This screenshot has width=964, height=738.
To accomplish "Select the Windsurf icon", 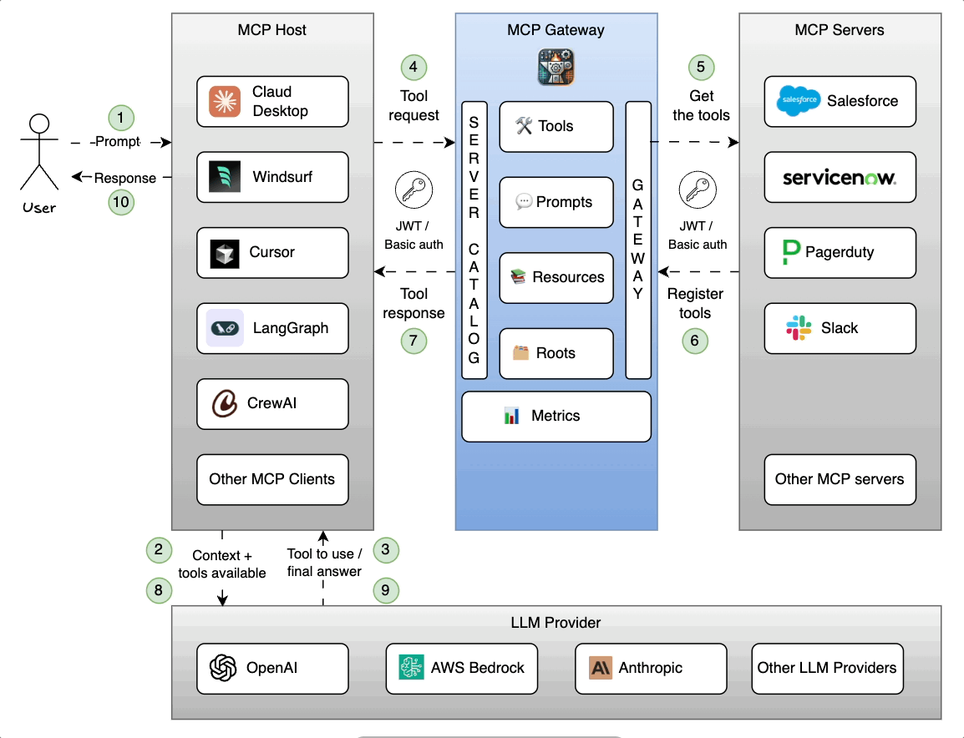I will 224,176.
